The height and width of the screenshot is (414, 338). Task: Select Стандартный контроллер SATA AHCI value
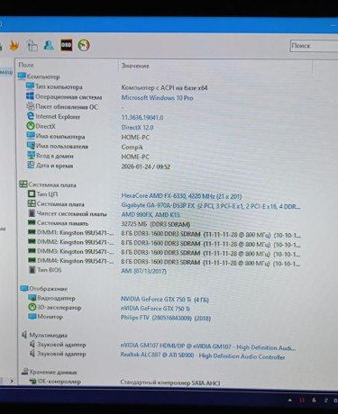tap(170, 382)
